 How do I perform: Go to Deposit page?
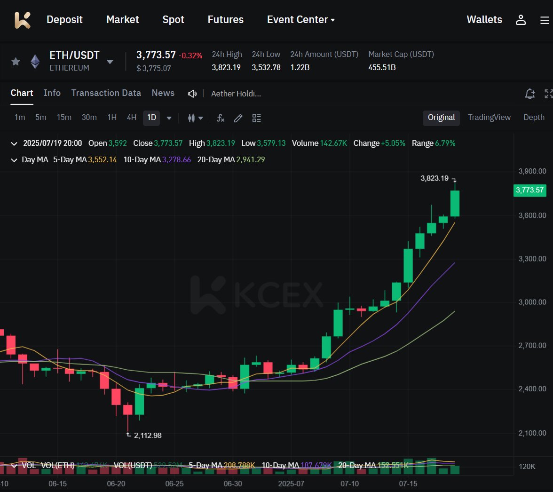[64, 19]
